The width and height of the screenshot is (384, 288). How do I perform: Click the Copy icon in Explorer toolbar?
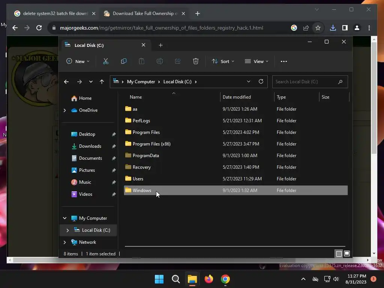pos(124,61)
